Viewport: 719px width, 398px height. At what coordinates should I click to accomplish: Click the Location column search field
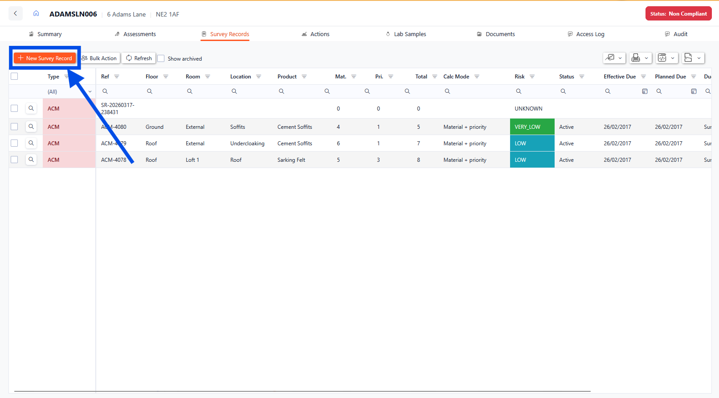[249, 91]
